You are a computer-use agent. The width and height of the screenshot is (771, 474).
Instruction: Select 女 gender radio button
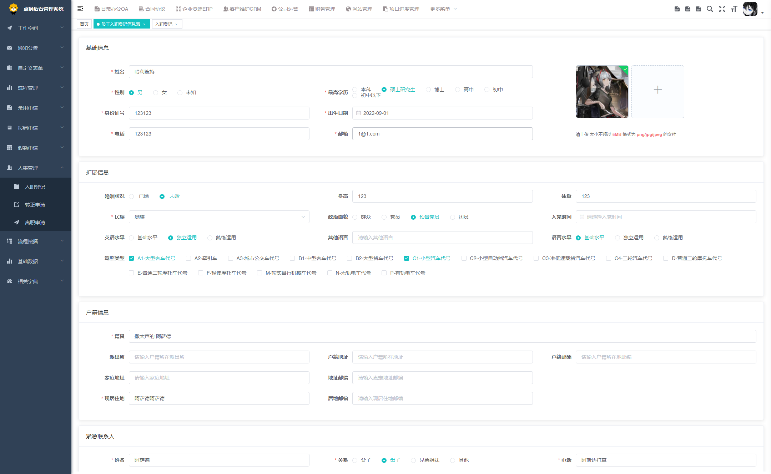point(156,93)
